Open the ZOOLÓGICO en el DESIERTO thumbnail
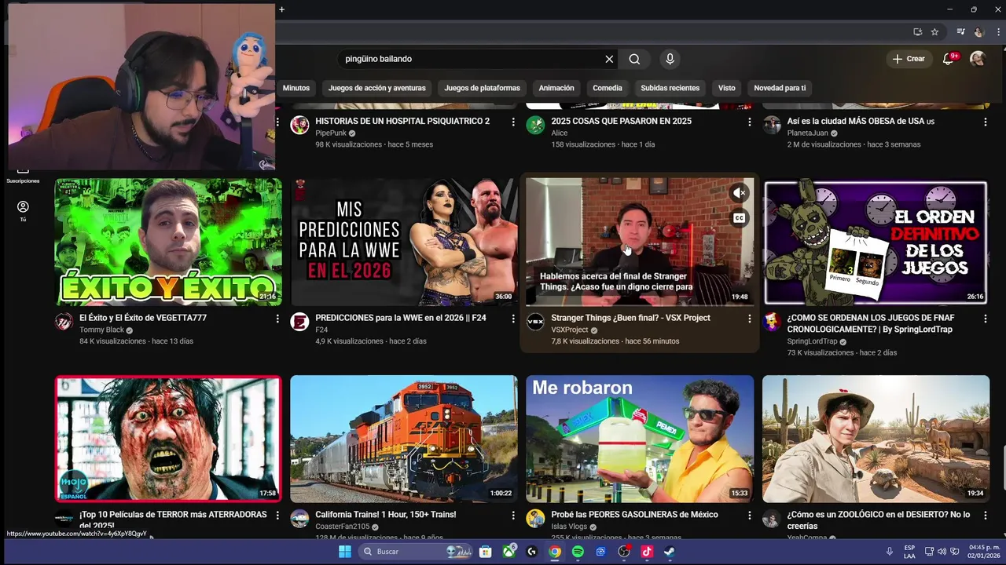Viewport: 1006px width, 565px height. click(876, 439)
